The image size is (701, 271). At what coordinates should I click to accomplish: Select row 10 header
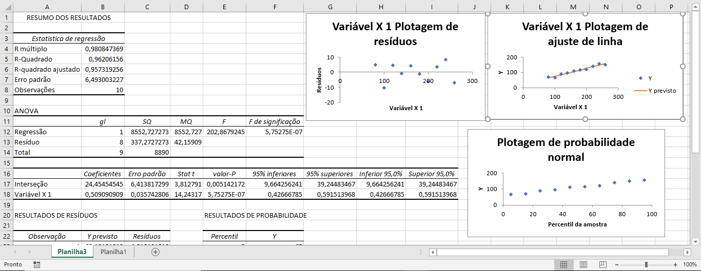(7, 110)
